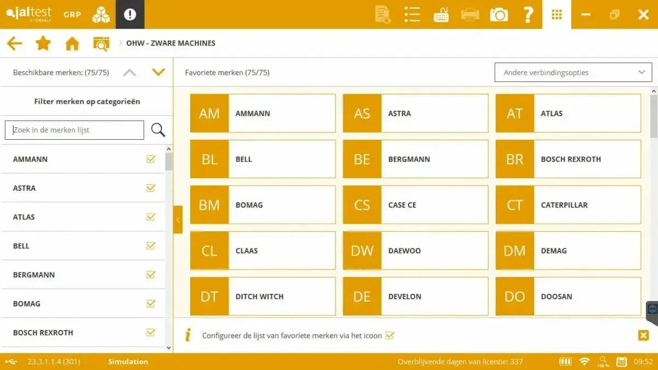
Task: Select the CATERPILLAR brand tile
Action: [568, 204]
